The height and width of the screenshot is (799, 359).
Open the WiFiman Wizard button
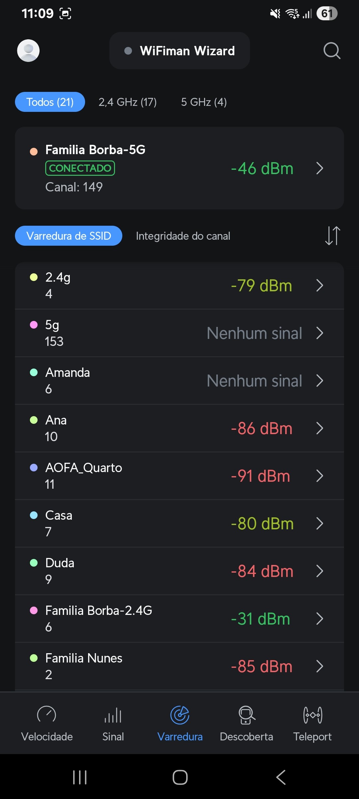(x=179, y=51)
